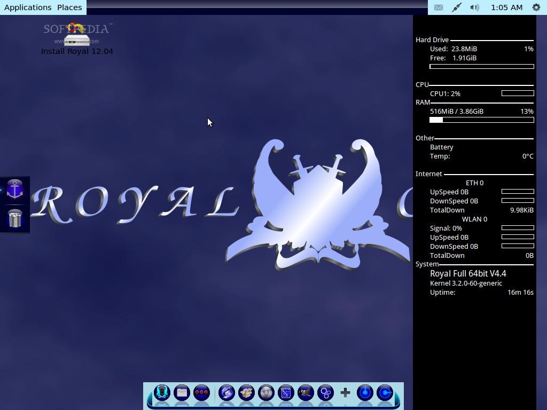Click the 'Signal: 0%' text

(x=446, y=228)
